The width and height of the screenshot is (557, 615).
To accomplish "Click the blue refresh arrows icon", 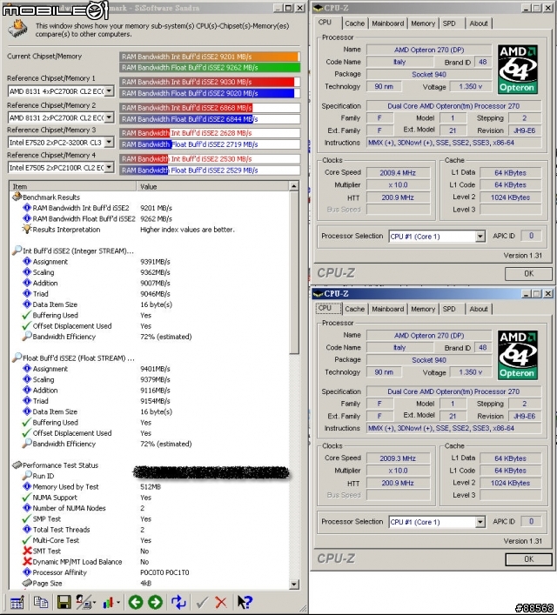I will pos(178,602).
